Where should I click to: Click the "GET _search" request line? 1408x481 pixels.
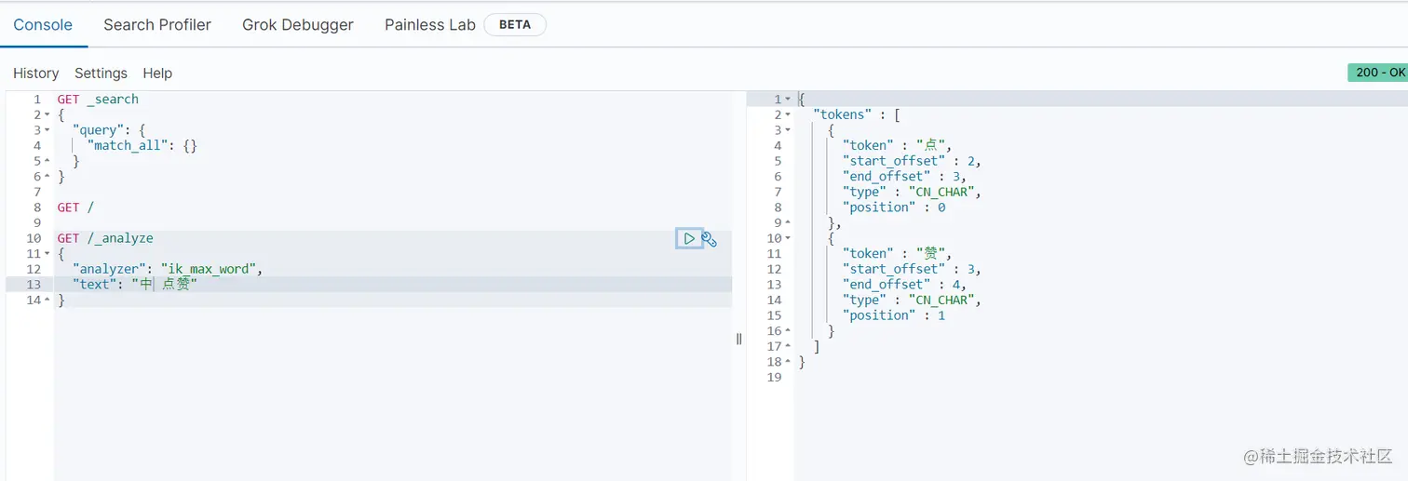coord(98,100)
